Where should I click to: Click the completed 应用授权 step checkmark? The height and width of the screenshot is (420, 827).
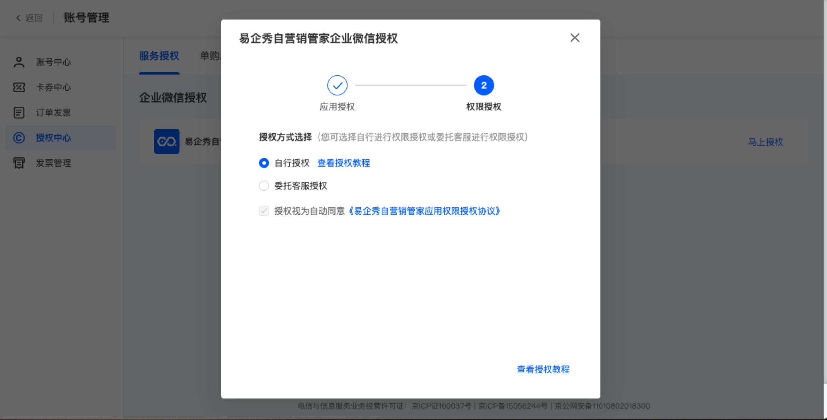coord(337,85)
